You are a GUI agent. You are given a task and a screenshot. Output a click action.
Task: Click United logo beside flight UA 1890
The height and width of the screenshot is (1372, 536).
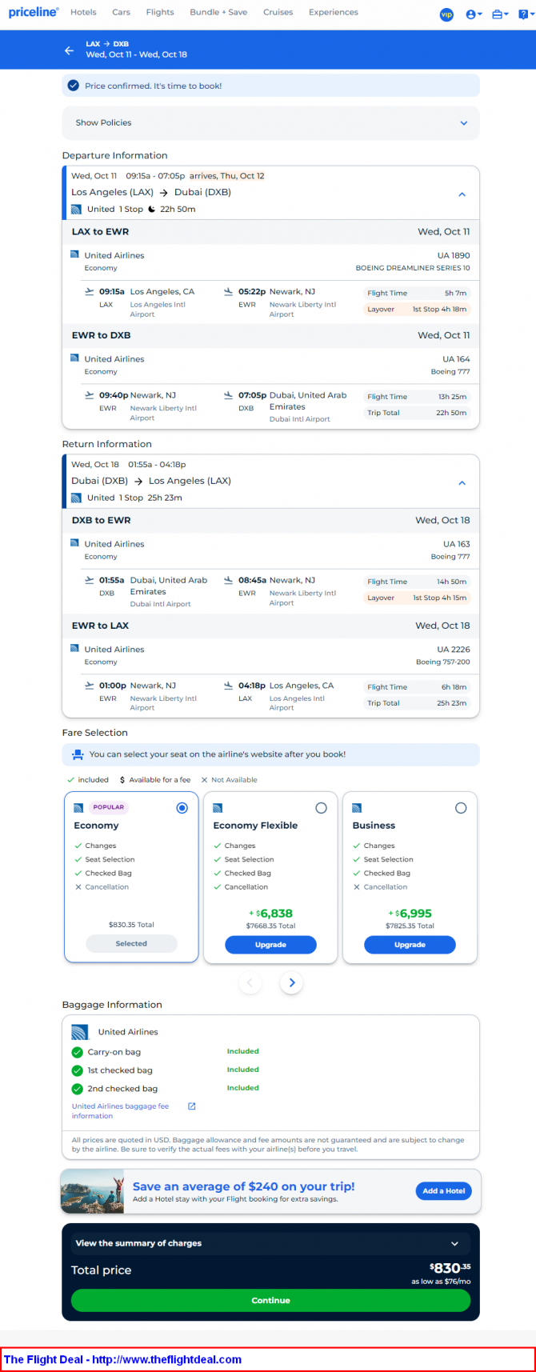tap(74, 254)
